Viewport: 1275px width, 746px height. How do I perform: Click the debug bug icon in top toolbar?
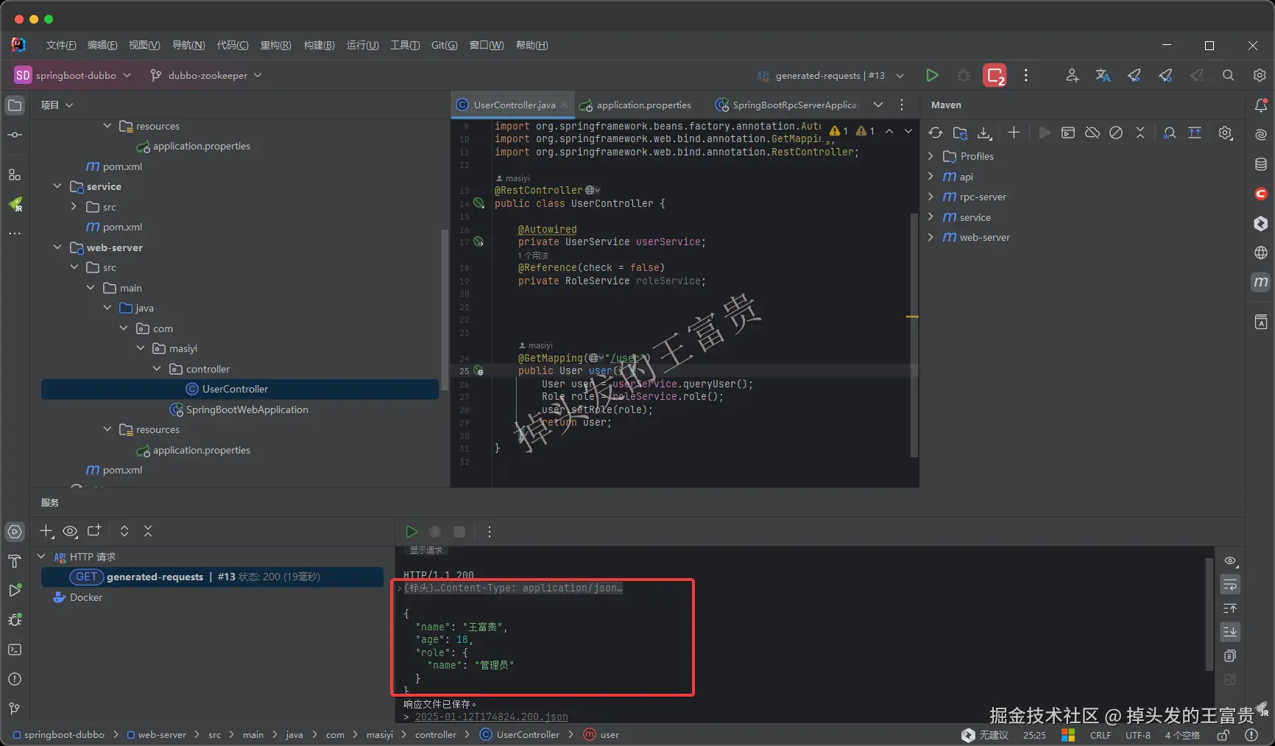click(963, 75)
